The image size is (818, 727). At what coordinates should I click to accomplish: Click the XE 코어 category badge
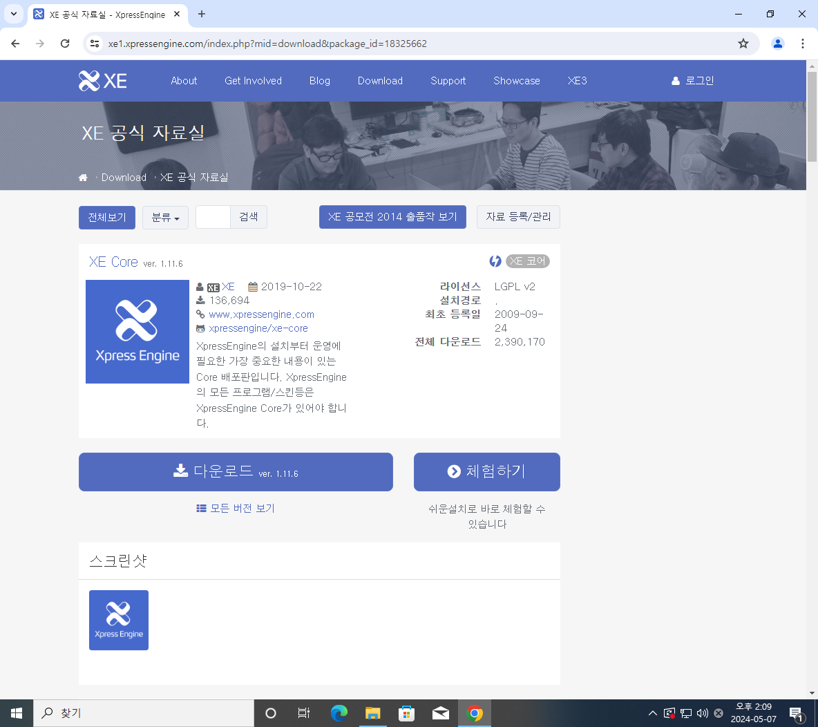(527, 261)
